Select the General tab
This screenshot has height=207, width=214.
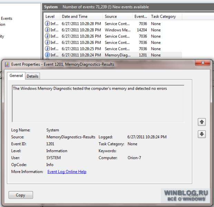tap(16, 75)
